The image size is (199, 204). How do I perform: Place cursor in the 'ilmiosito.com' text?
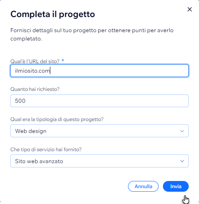33,71
